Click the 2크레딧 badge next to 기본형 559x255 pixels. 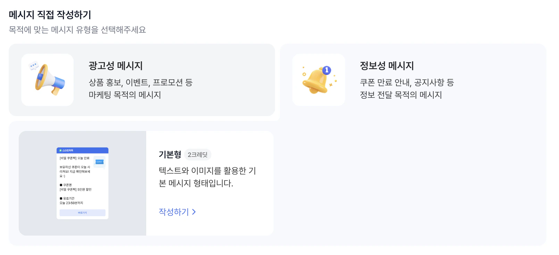coord(198,155)
